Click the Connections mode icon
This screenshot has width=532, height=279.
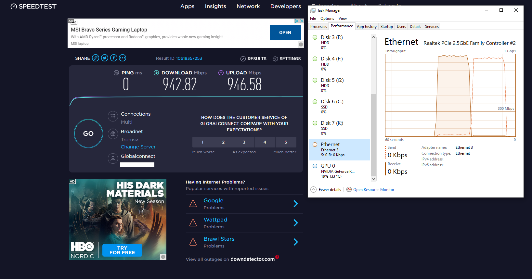coord(113,116)
